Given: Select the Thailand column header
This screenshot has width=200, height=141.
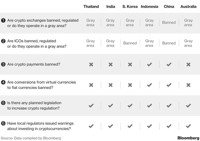Looking at the screenshot, I should (91, 6).
